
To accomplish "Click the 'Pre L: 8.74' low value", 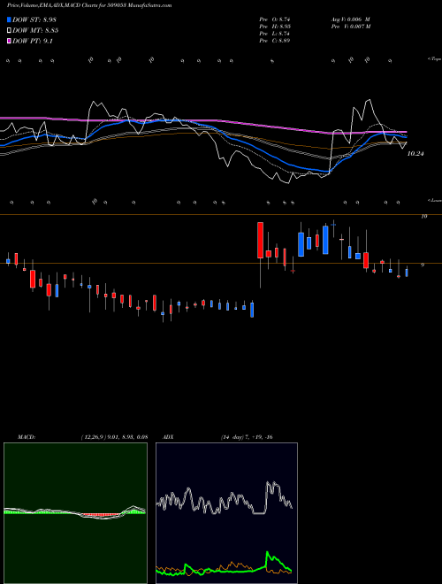I will [x=275, y=34].
